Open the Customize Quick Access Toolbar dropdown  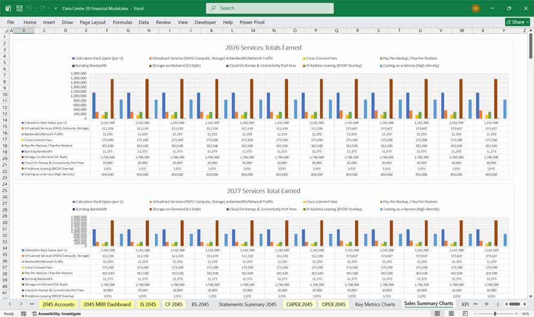(x=55, y=8)
